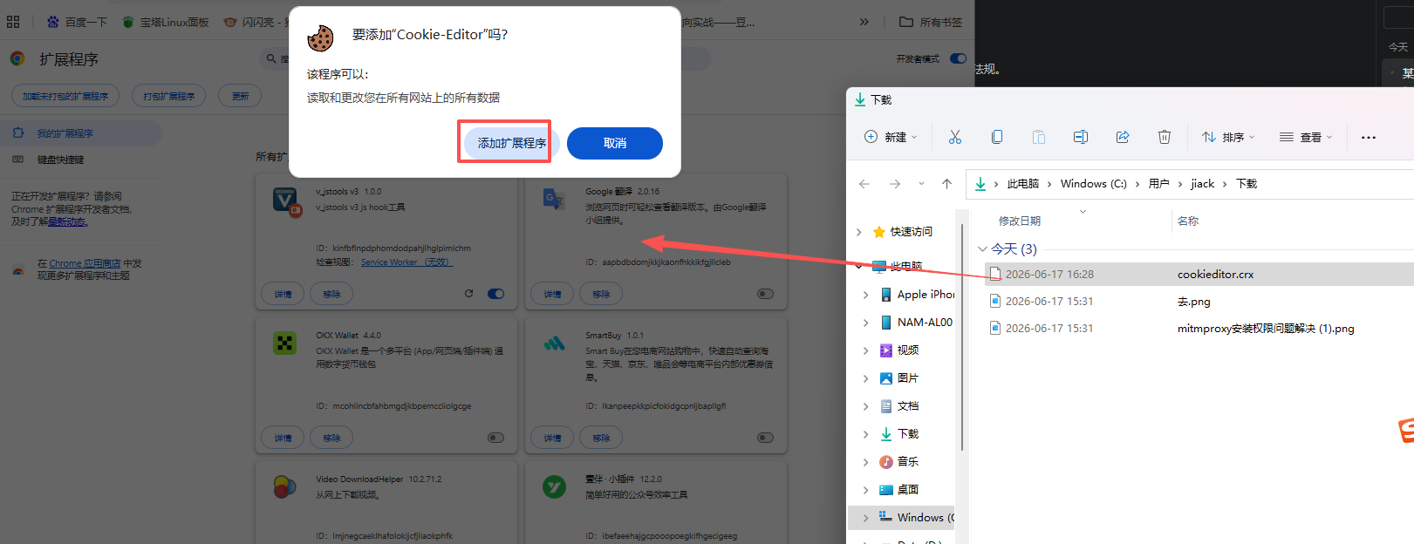Click the Explorer navigation pane scrollbar
This screenshot has width=1414, height=544.
pos(962,336)
